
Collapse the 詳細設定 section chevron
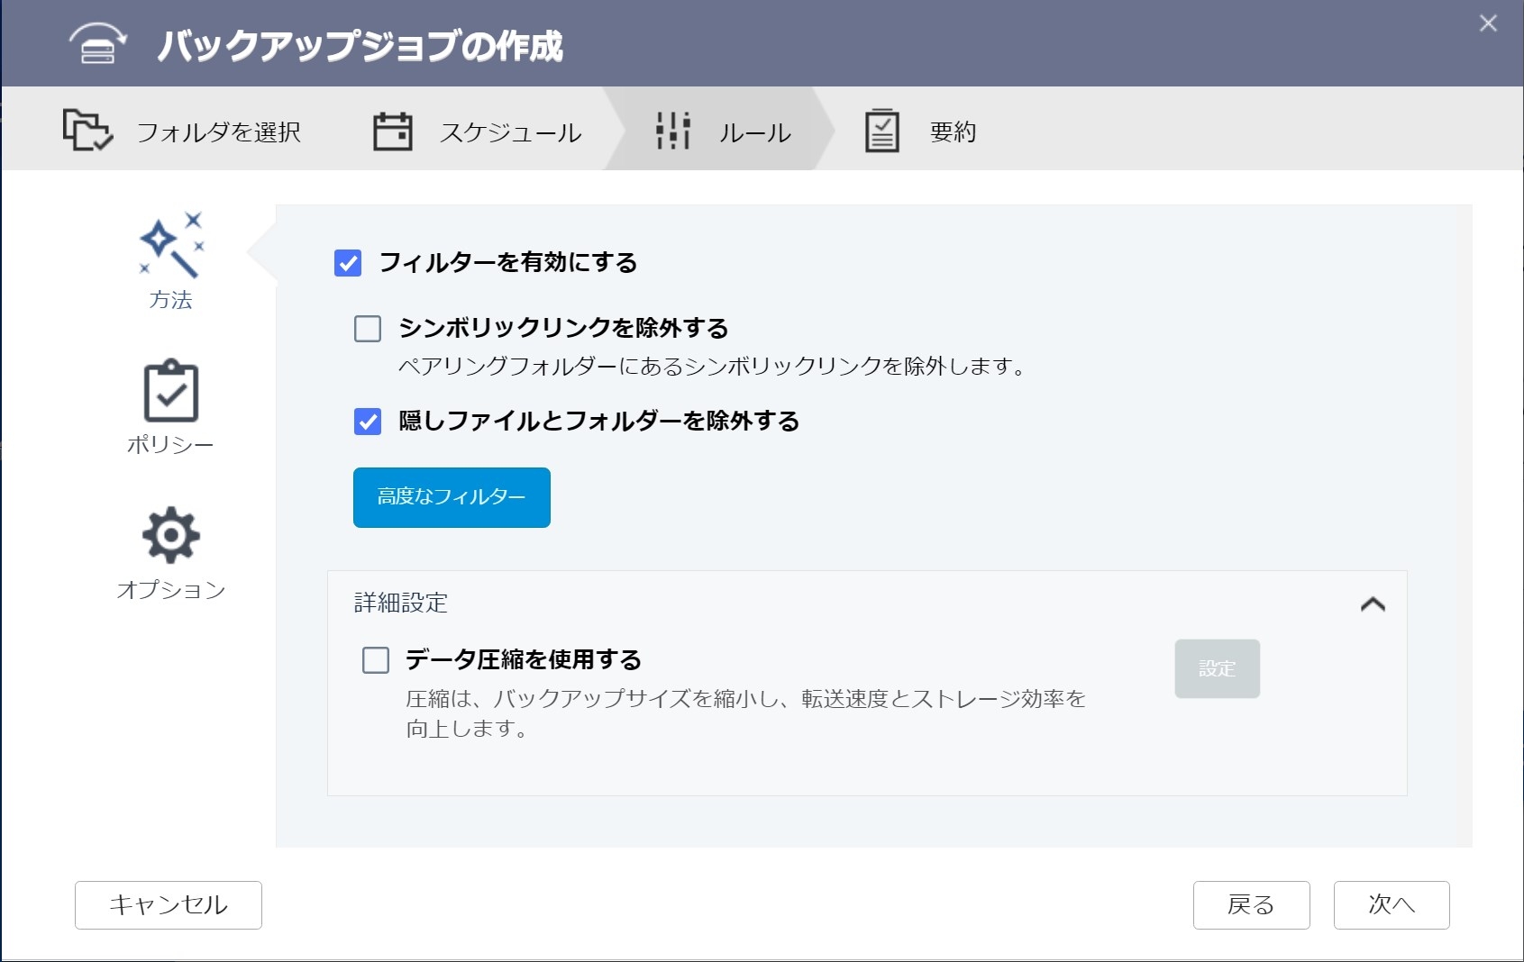(1372, 604)
